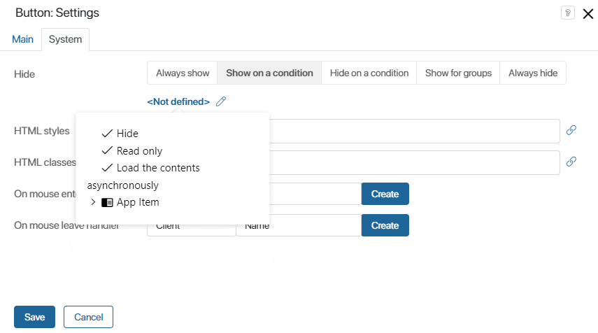Choose Always hide visibility option
The height and width of the screenshot is (333, 598).
pyautogui.click(x=533, y=73)
